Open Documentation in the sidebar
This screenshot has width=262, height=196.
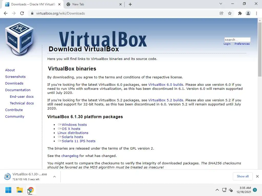[x=18, y=90]
